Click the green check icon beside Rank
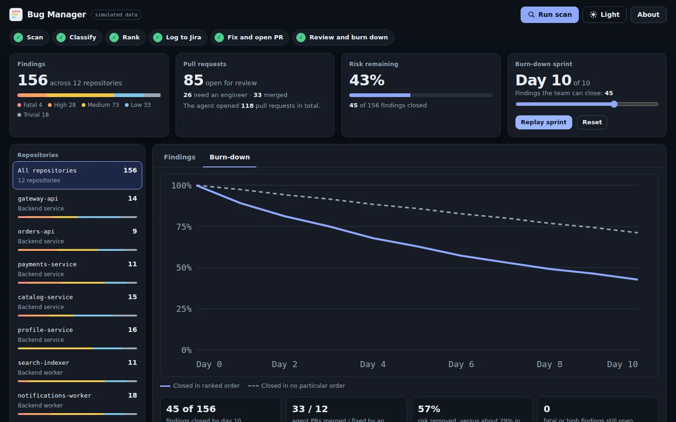 pos(114,38)
